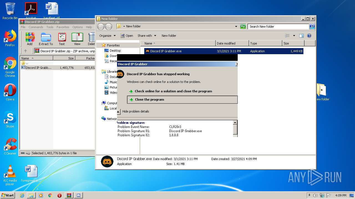Click Explorer forward navigation arrow
The width and height of the screenshot is (355, 199).
point(108,27)
